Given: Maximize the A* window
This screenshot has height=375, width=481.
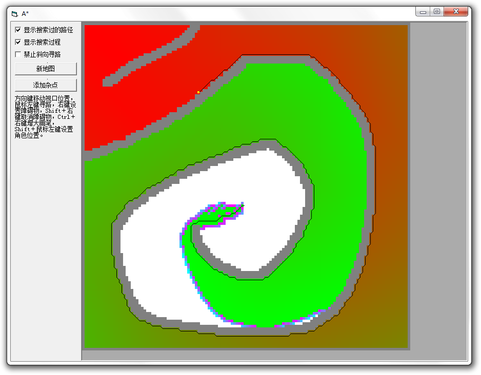Looking at the screenshot, I should pos(437,12).
